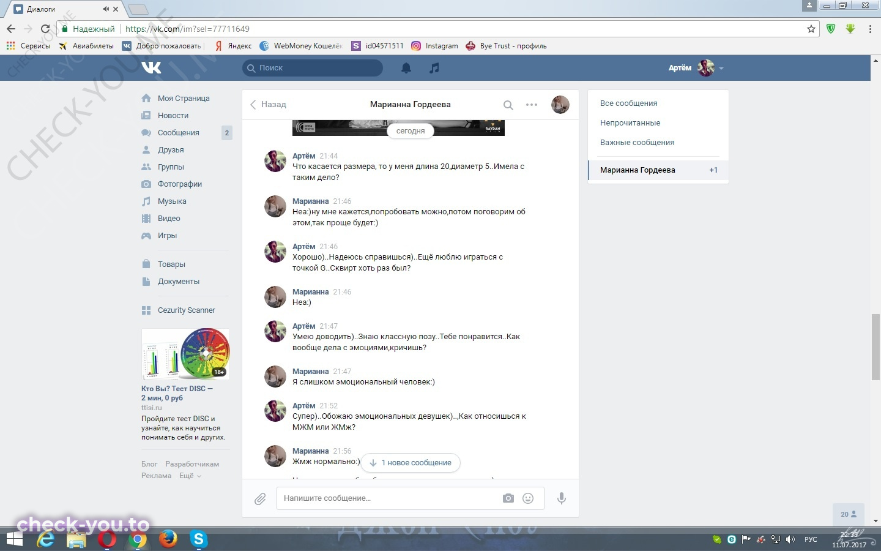The image size is (881, 551).
Task: Jump to 1 новое сообщение
Action: tap(411, 463)
